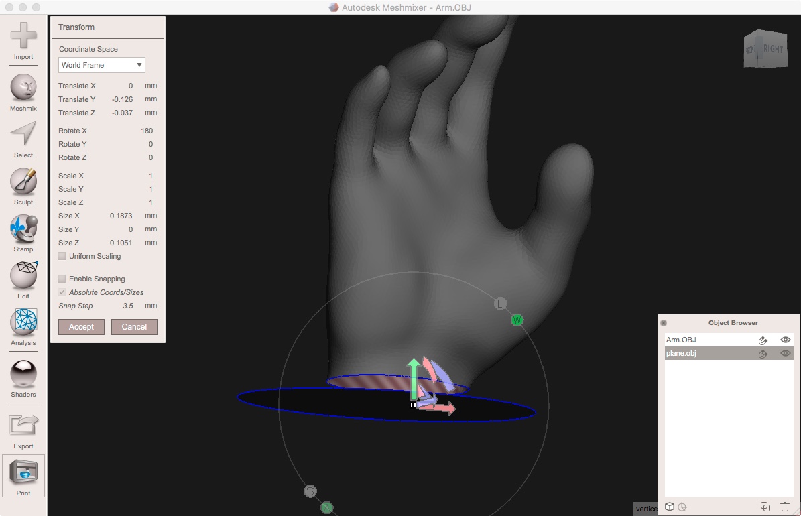This screenshot has width=801, height=516.
Task: Toggle plane.obj target edit icon
Action: (763, 354)
